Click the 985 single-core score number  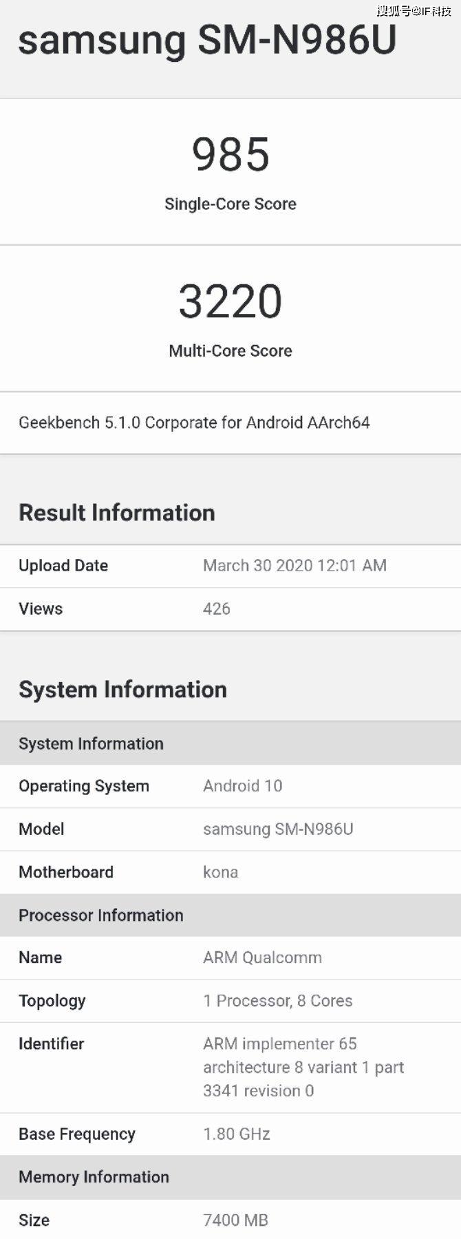(x=231, y=154)
